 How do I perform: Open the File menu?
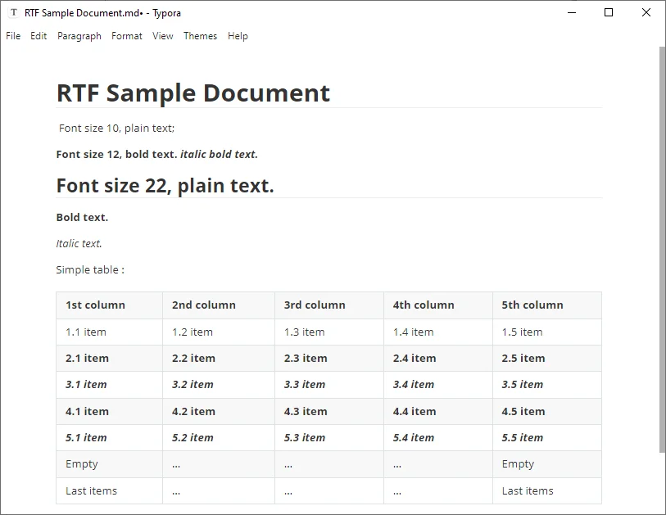(x=12, y=36)
